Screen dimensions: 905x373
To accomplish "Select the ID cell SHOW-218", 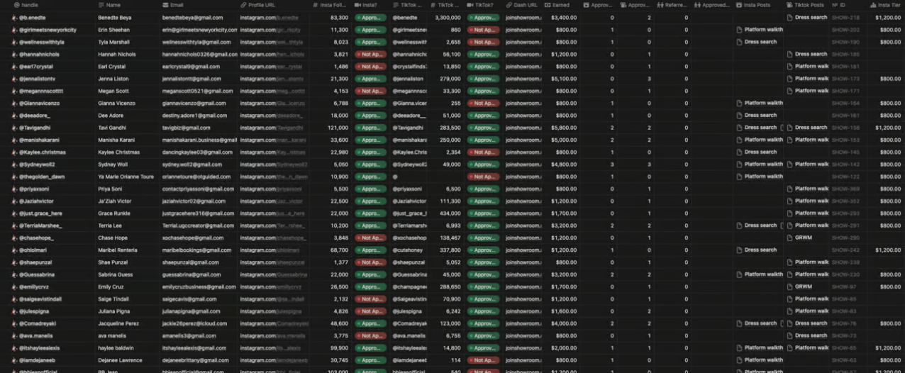I will (x=845, y=17).
